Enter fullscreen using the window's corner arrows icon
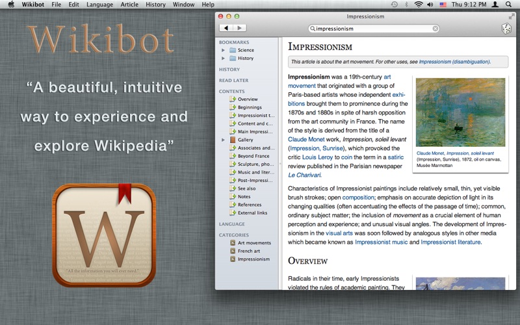This screenshot has height=325, width=520. pyautogui.click(x=510, y=16)
